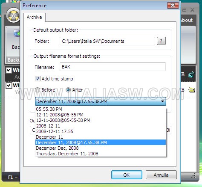This screenshot has width=202, height=187.
Task: Click the resize grip in status bar corner
Action: 193,175
